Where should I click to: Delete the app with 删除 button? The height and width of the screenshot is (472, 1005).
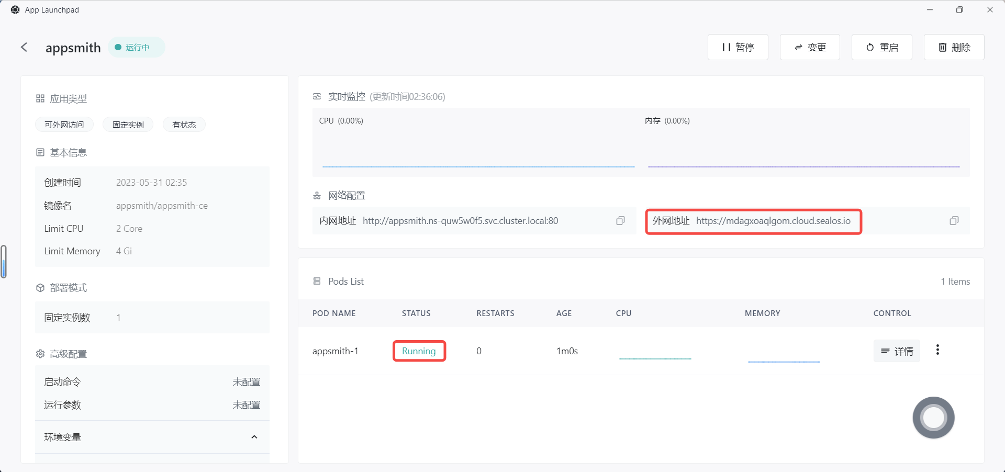(x=954, y=47)
